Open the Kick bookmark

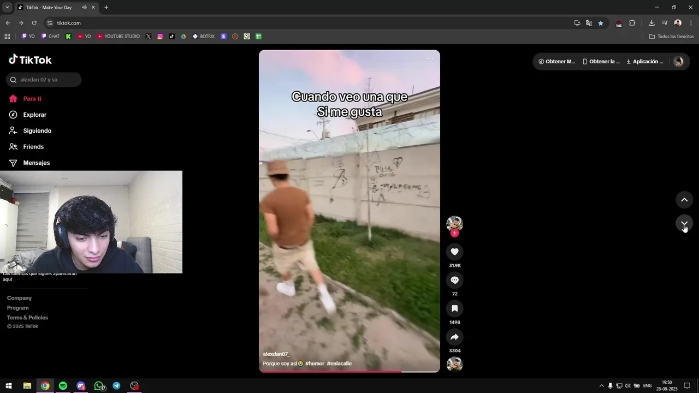point(68,37)
